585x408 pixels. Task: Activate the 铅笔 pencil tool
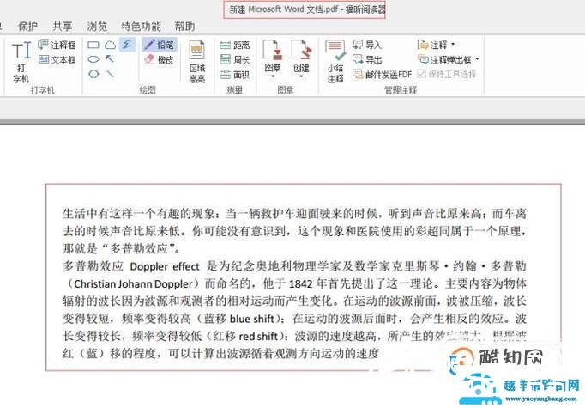160,45
